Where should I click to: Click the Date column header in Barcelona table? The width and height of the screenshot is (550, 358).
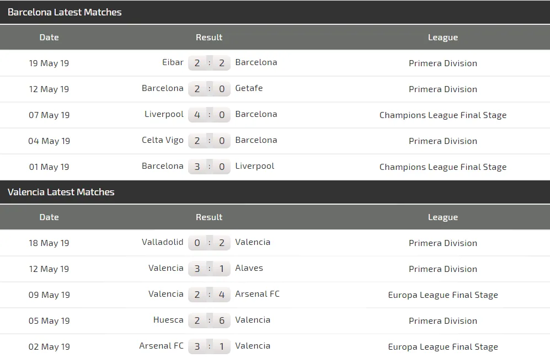49,38
